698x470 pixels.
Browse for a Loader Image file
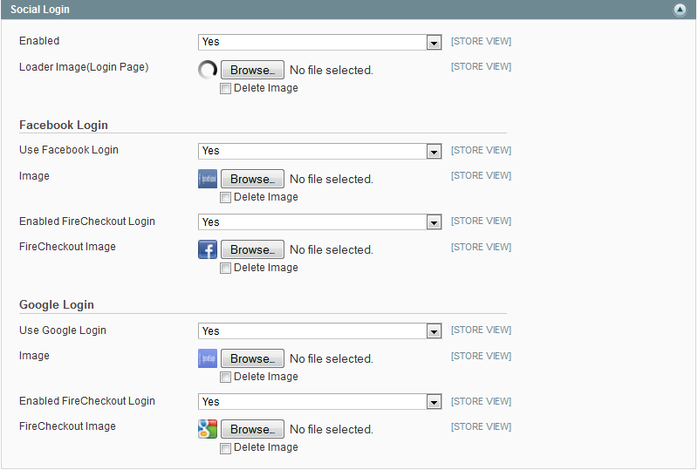(x=252, y=70)
